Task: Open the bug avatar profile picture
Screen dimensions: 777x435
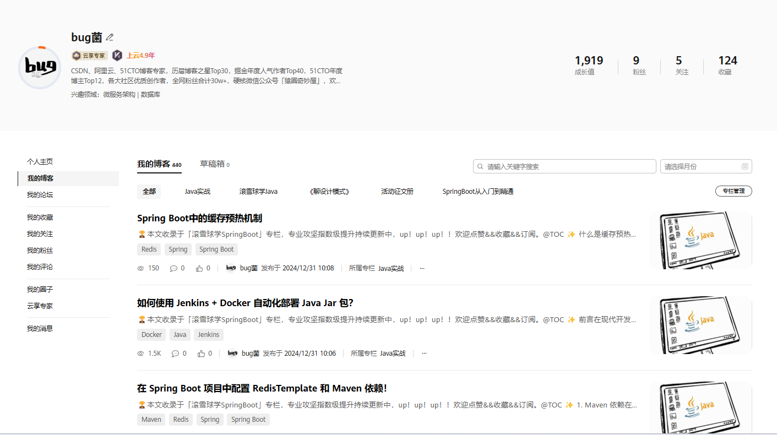Action: click(40, 68)
